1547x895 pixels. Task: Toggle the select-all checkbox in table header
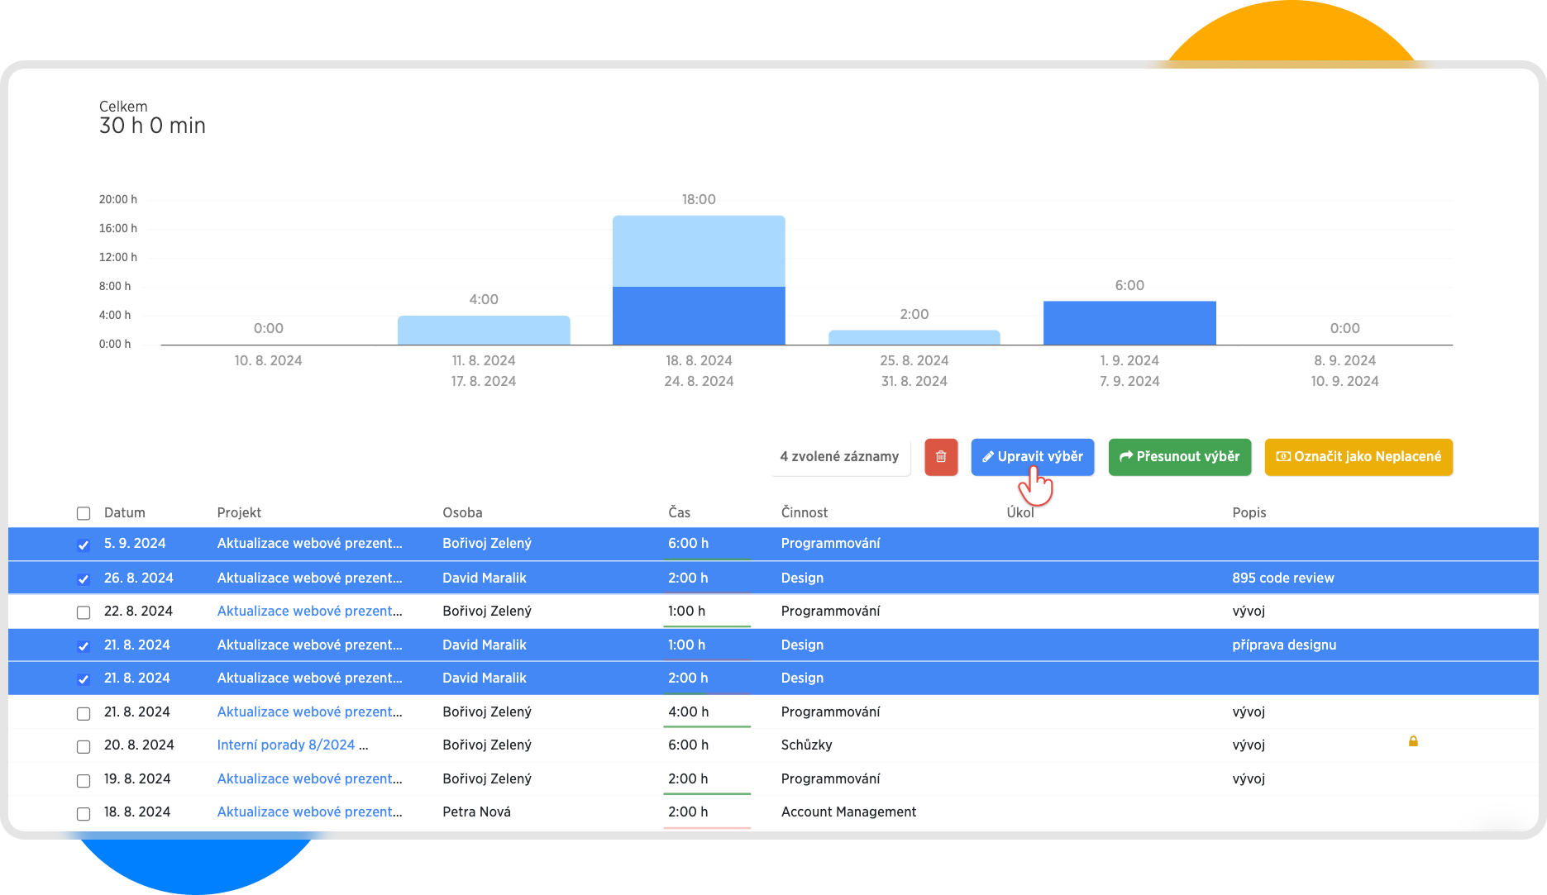click(x=84, y=513)
